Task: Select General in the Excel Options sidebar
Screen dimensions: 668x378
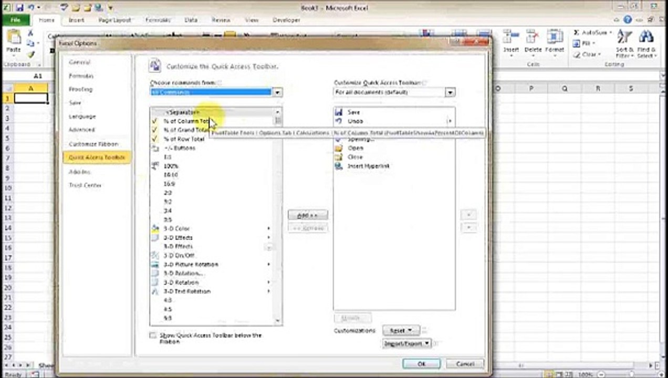Action: click(x=80, y=62)
